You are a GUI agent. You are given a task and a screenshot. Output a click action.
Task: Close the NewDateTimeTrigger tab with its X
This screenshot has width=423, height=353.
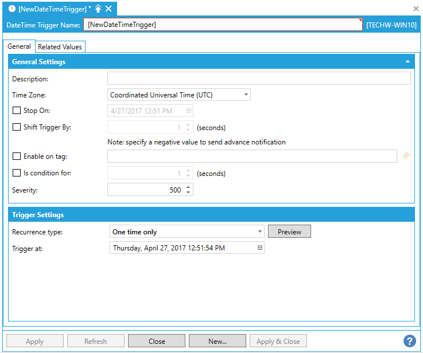(x=108, y=9)
